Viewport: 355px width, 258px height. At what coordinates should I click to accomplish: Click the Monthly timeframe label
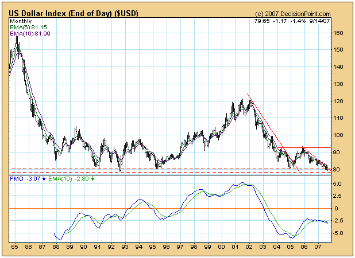click(x=21, y=21)
